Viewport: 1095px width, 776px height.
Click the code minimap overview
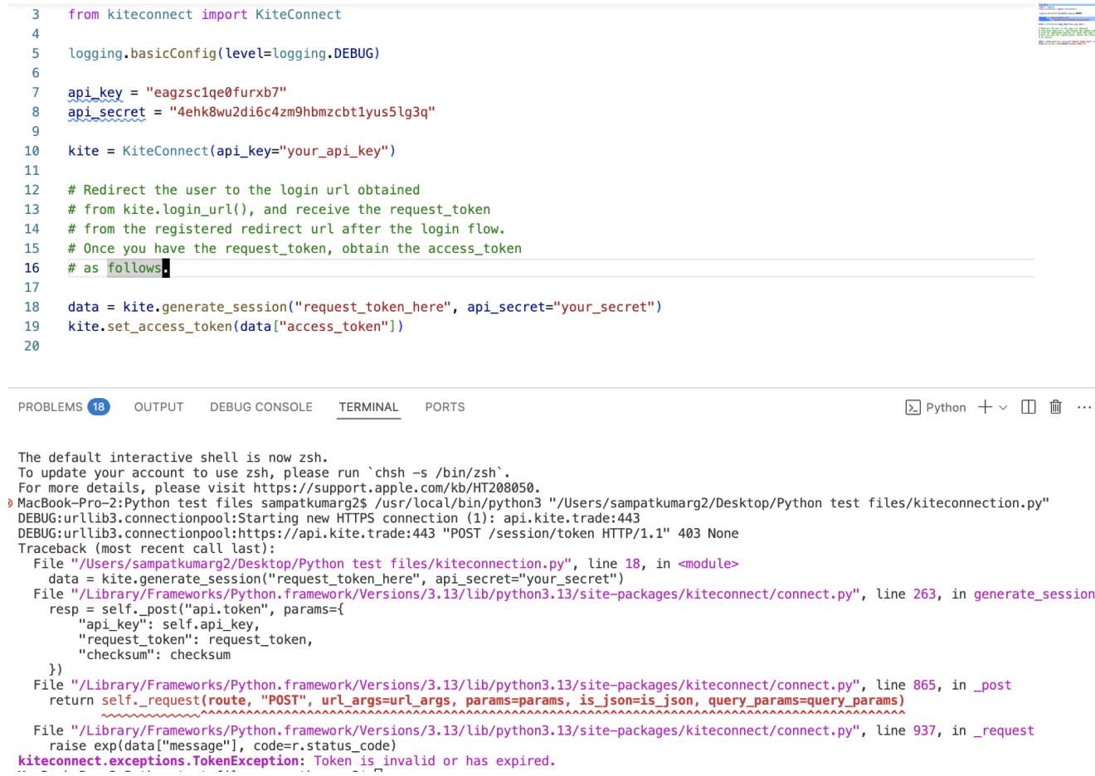pos(1065,25)
